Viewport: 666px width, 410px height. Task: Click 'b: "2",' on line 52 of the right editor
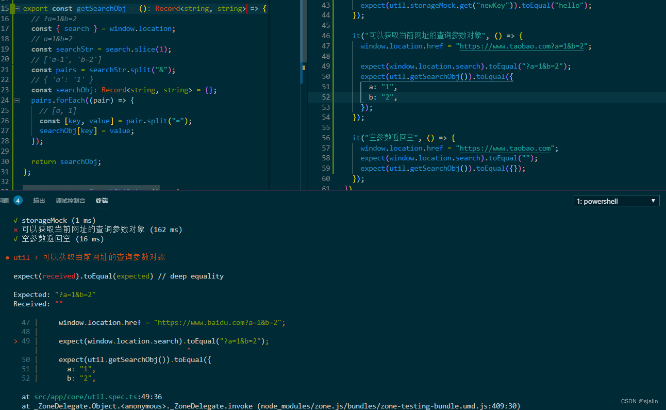click(383, 97)
